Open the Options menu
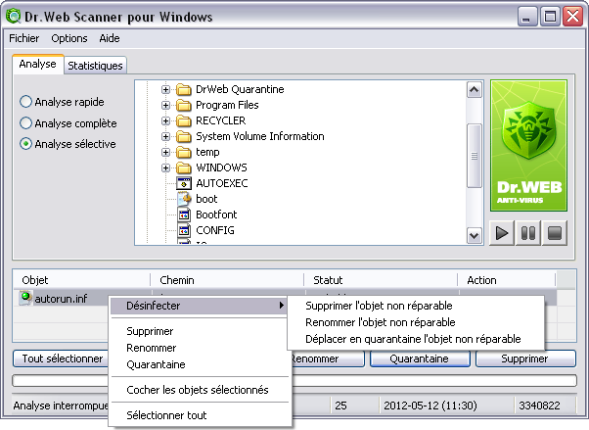The image size is (589, 430). coord(69,38)
